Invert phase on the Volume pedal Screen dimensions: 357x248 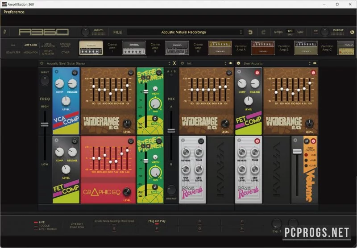tap(307, 141)
